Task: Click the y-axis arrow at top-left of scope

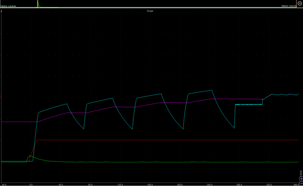Action: [2, 11]
